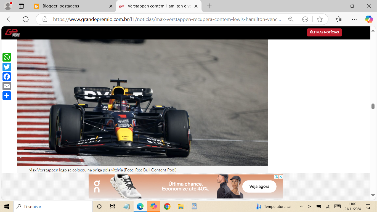Close the Verstappen article tab
377x212 pixels.
[x=196, y=6]
